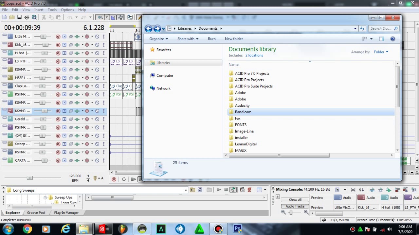The image size is (419, 235).
Task: Toggle Loop Playback in ACID transport
Action: point(124,179)
